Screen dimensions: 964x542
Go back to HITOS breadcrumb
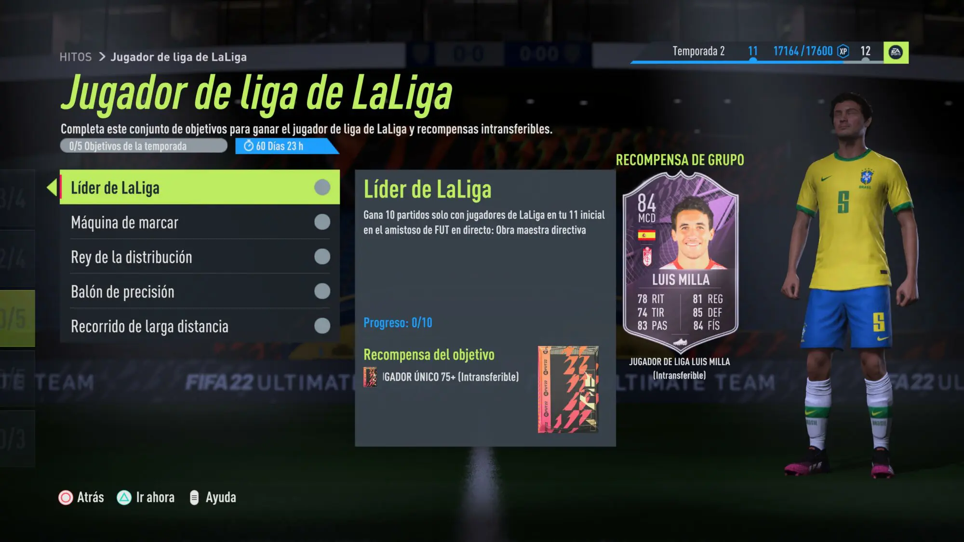[75, 57]
